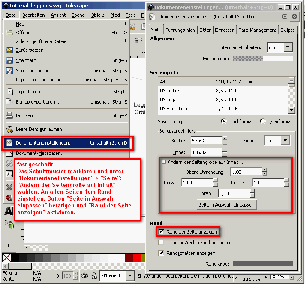
Task: Open the Bearbeiten menu
Action: (33, 15)
